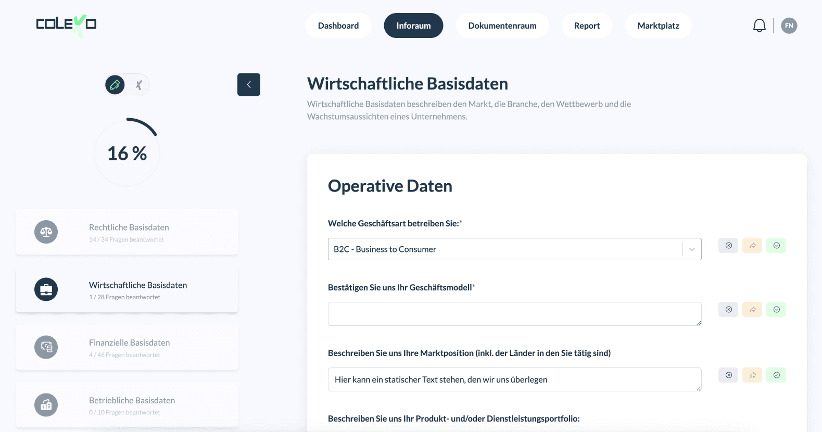The height and width of the screenshot is (432, 822).
Task: Click the scales icon for Rechtliche Basisdaten
Action: (x=46, y=232)
